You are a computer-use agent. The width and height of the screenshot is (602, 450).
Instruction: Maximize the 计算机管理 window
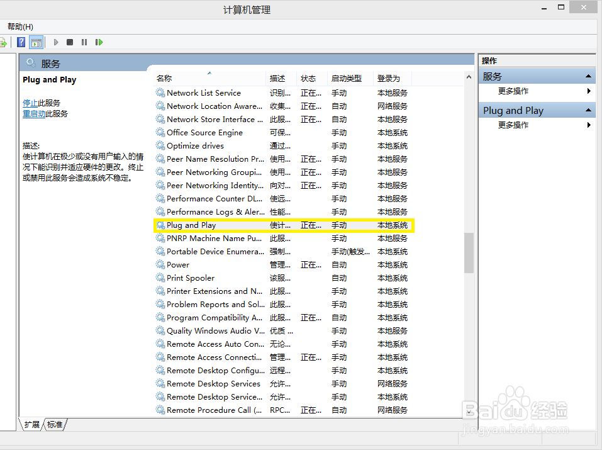pos(561,8)
